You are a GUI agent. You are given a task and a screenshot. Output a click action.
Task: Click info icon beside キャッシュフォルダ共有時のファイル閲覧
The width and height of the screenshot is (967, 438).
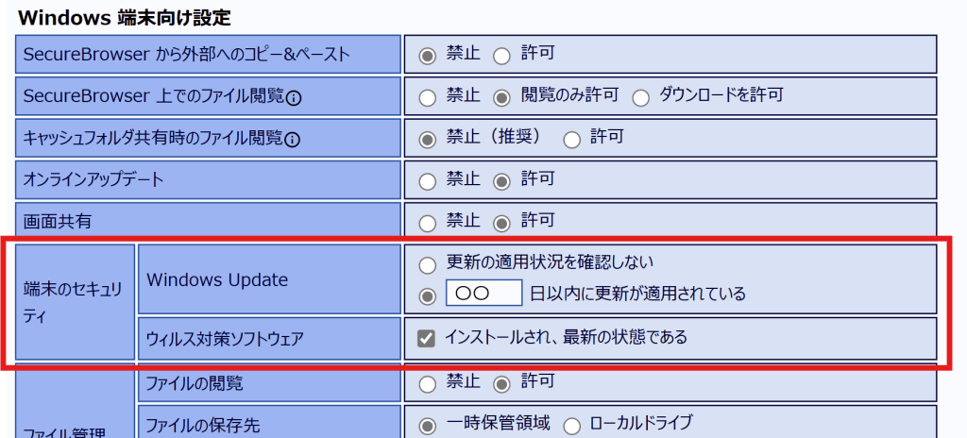tap(292, 140)
